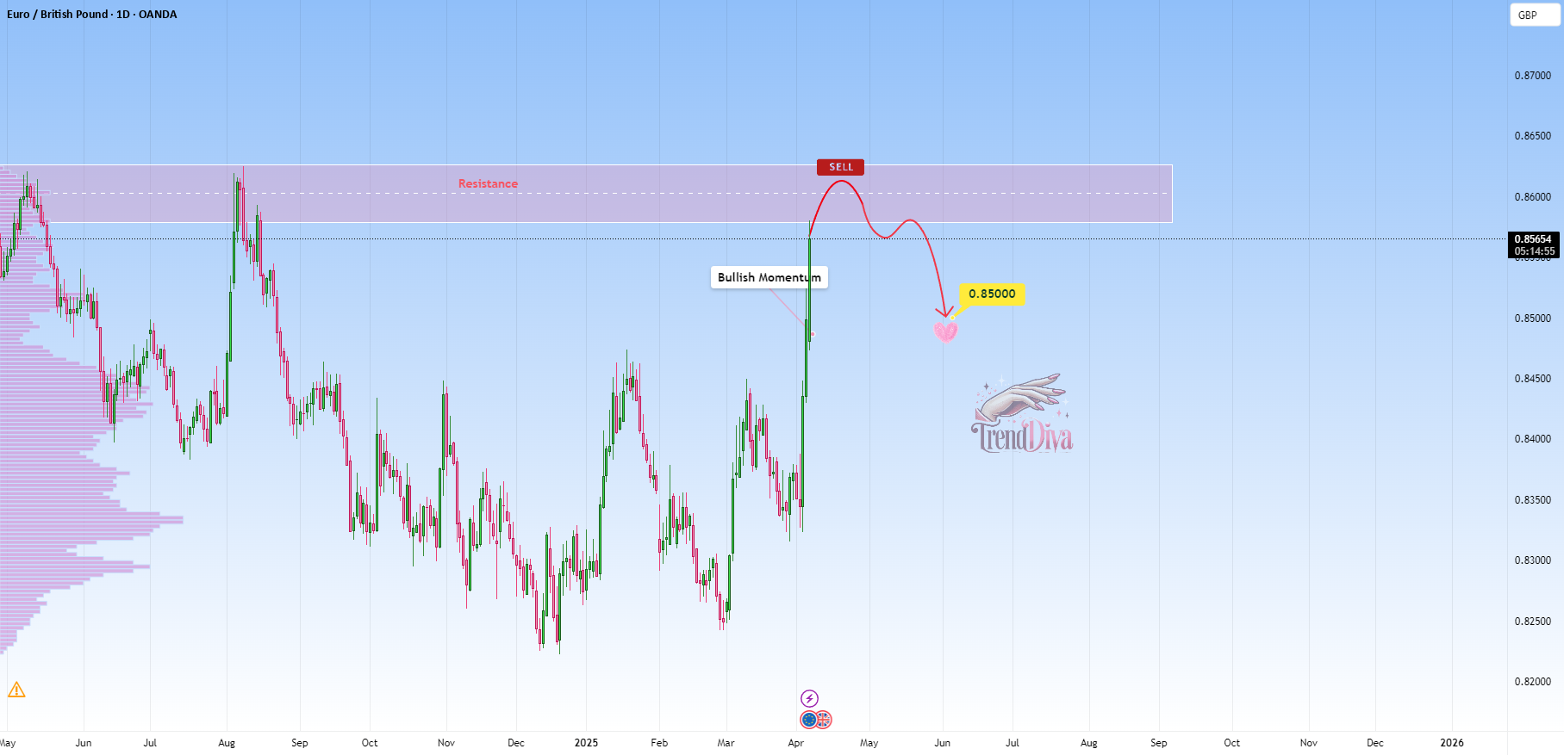Click the purple lightning bolt event icon
This screenshot has height=755, width=1564.
[809, 698]
